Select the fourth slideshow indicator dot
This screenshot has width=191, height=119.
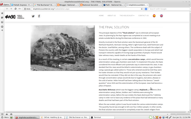[x=62, y=65]
